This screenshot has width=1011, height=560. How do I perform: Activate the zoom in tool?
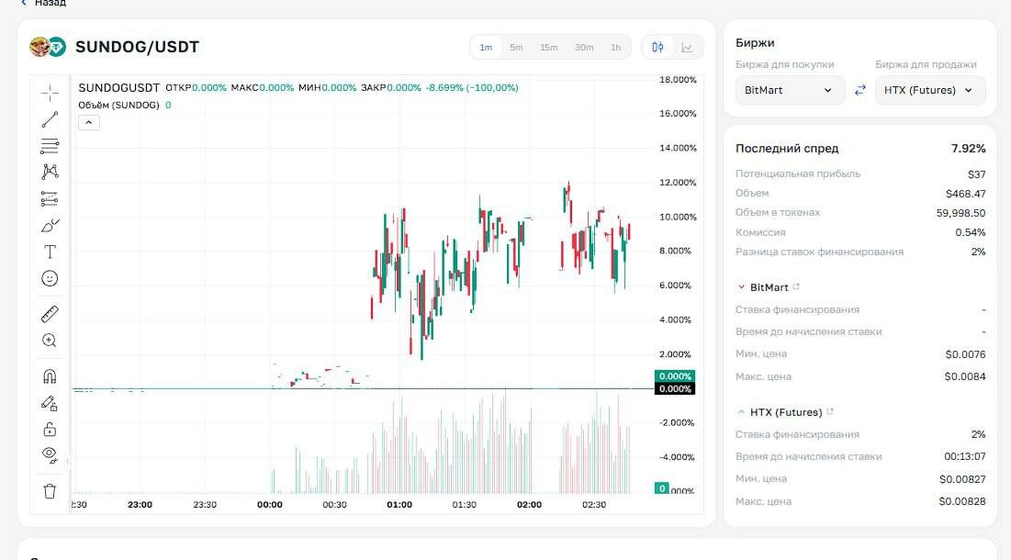pyautogui.click(x=50, y=341)
